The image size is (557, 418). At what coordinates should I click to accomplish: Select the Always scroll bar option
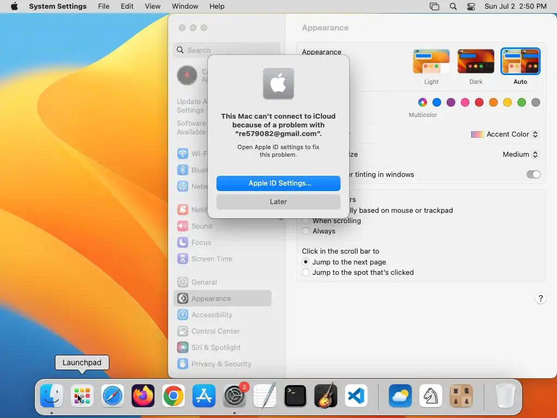pyautogui.click(x=305, y=231)
